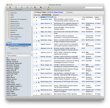Star the Aday, Aaron W. document

tap(34, 24)
